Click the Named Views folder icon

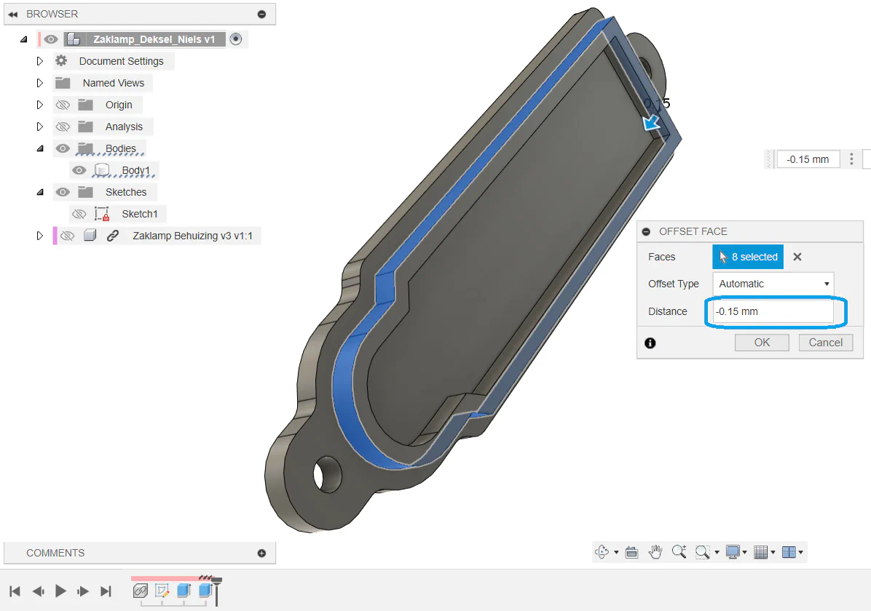click(63, 83)
